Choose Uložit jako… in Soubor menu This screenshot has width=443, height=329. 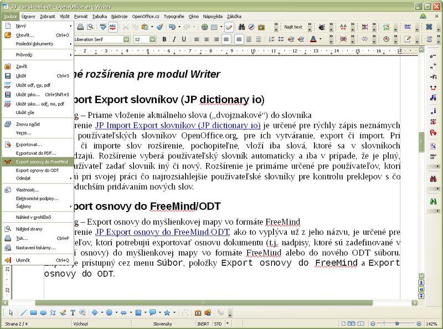[x=38, y=94]
